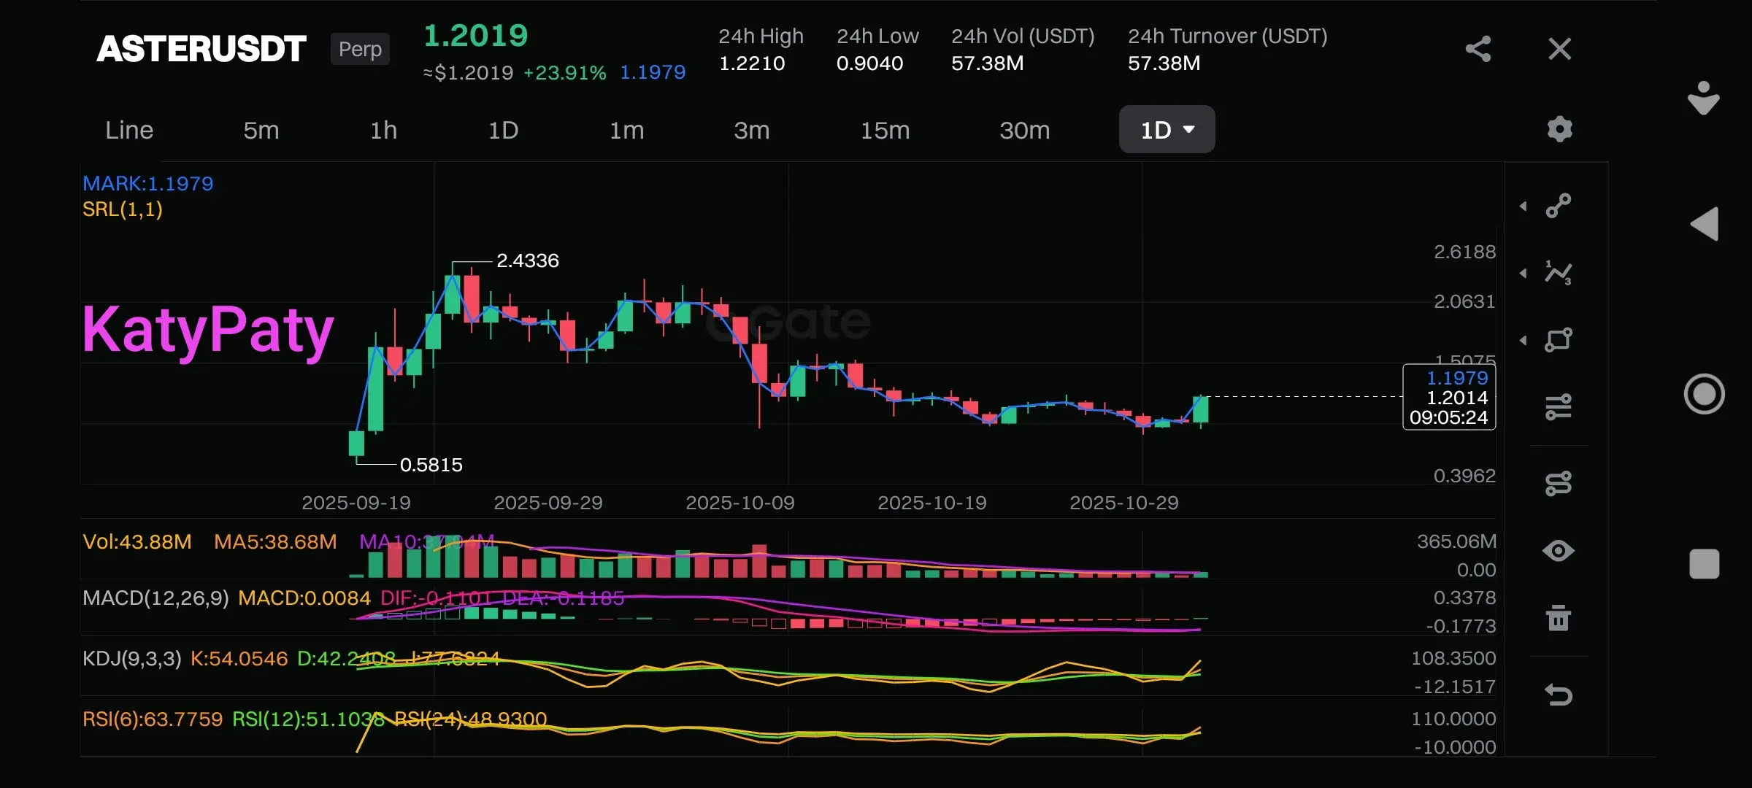
Task: Open the sliders adjustment tool icon
Action: click(1559, 406)
